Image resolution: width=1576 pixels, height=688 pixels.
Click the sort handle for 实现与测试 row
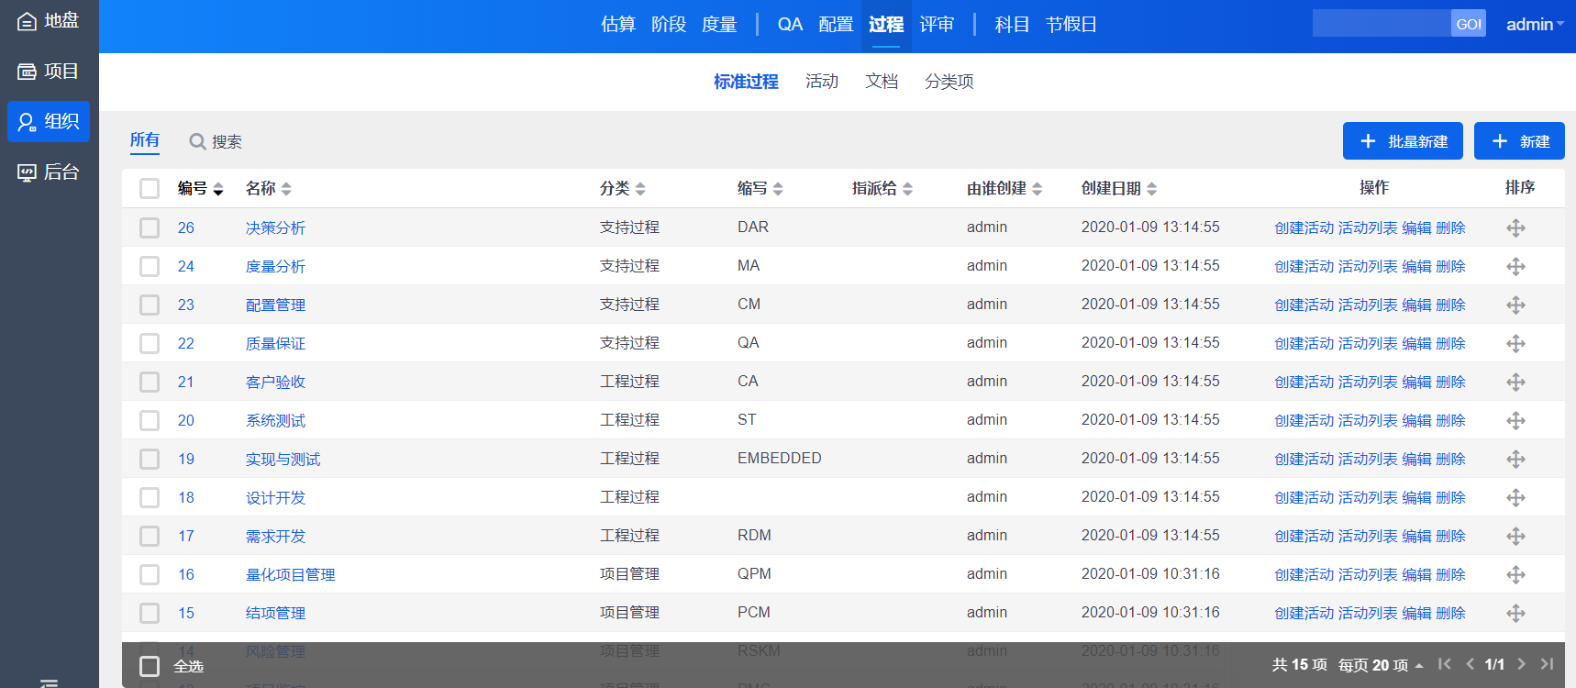tap(1515, 459)
